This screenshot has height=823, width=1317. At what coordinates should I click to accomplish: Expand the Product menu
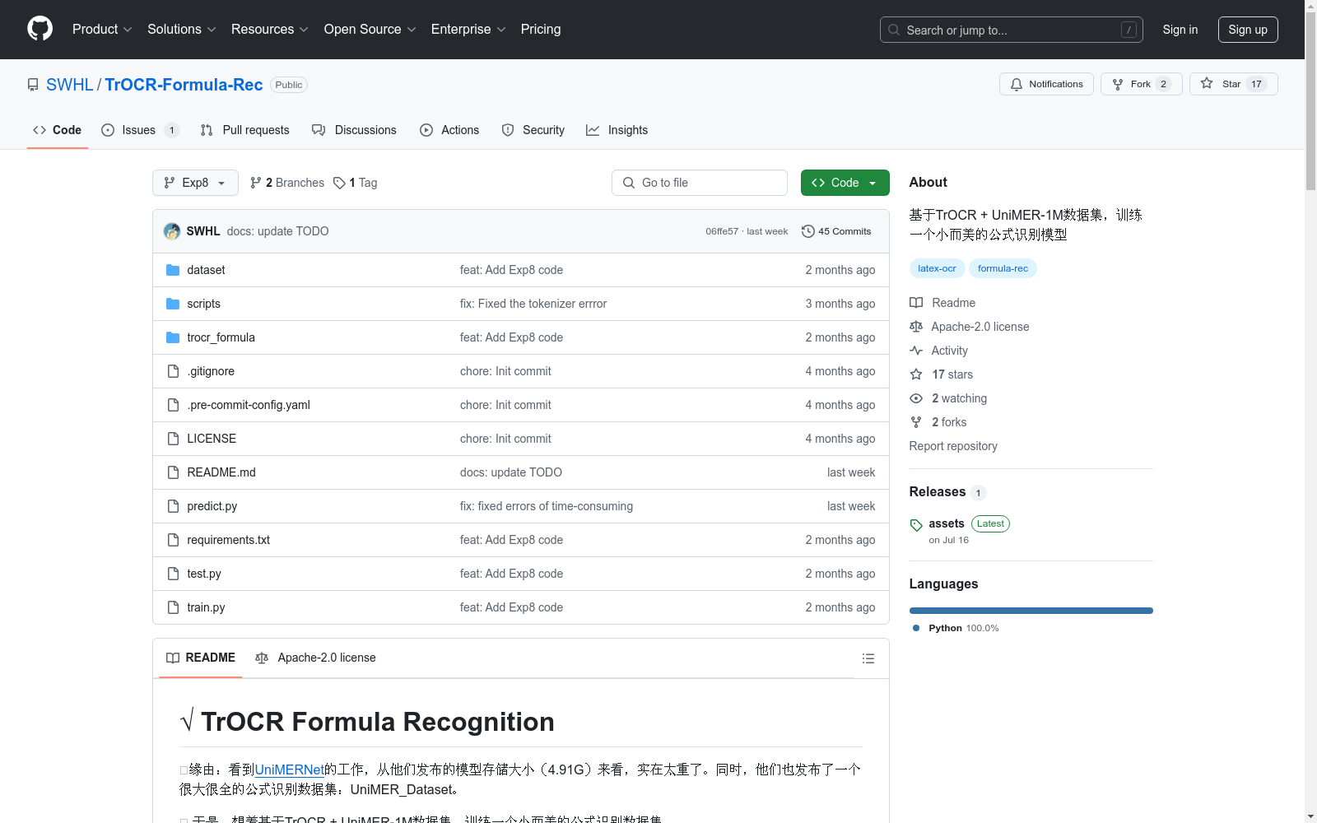tap(102, 30)
